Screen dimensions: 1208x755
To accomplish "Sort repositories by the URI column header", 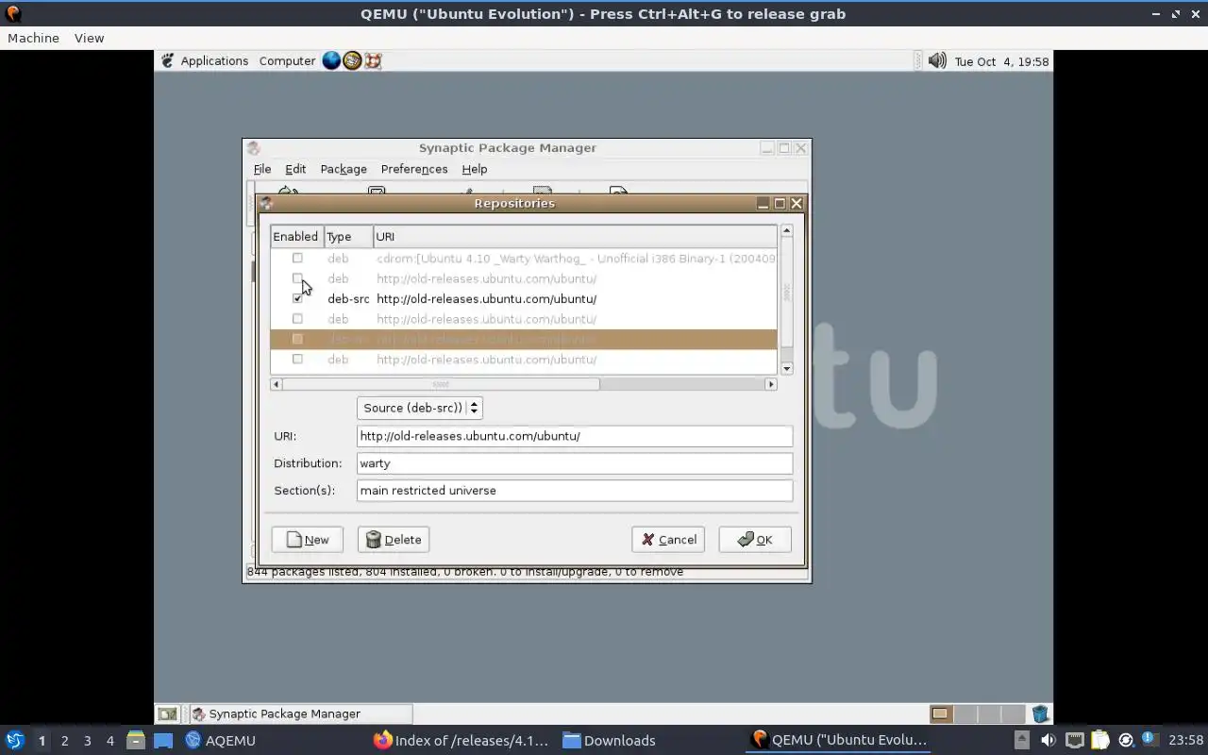I will pyautogui.click(x=575, y=236).
